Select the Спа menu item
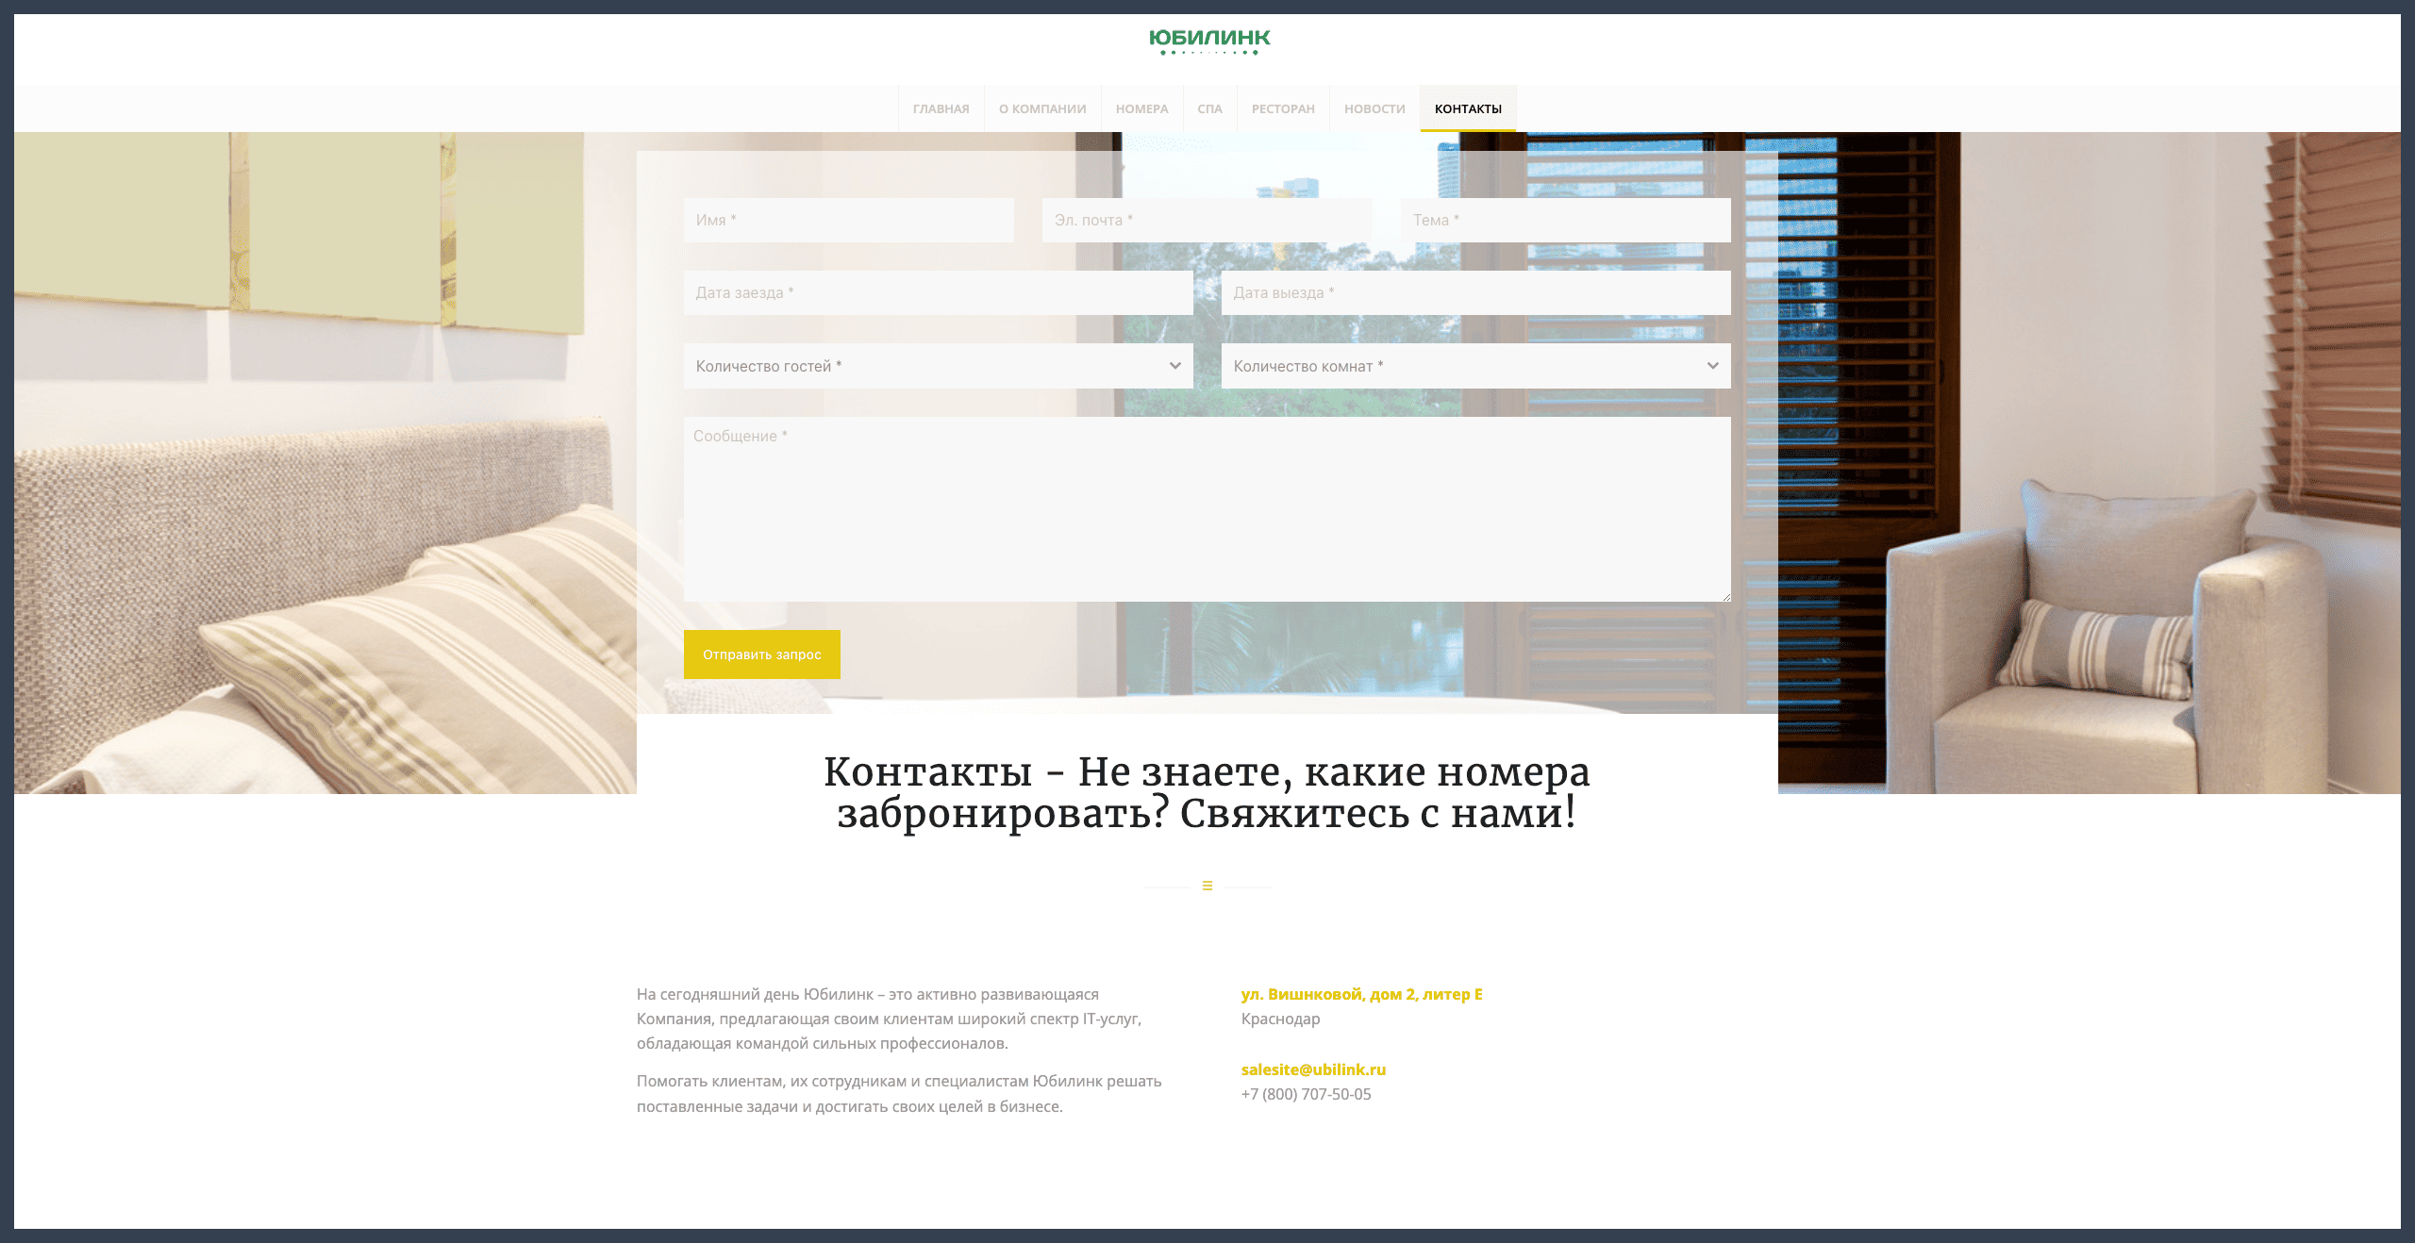The width and height of the screenshot is (2415, 1243). 1209,109
